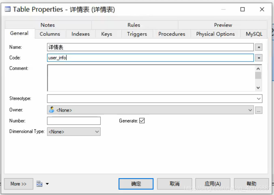This screenshot has height=195, width=274.
Task: Select the General tab
Action: click(19, 33)
